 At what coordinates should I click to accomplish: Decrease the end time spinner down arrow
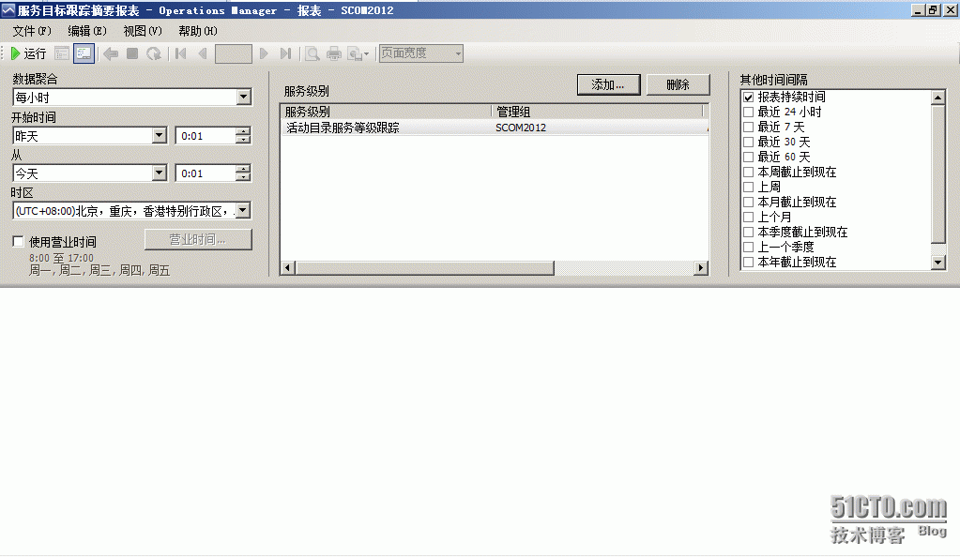(243, 177)
